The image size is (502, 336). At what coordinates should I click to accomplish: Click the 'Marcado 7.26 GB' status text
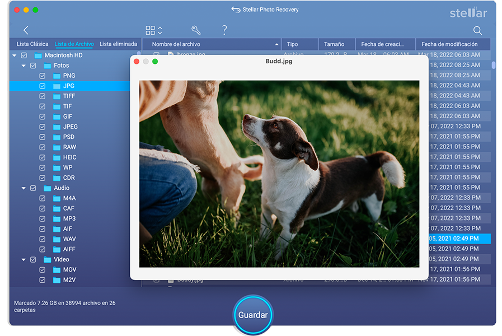[65, 306]
